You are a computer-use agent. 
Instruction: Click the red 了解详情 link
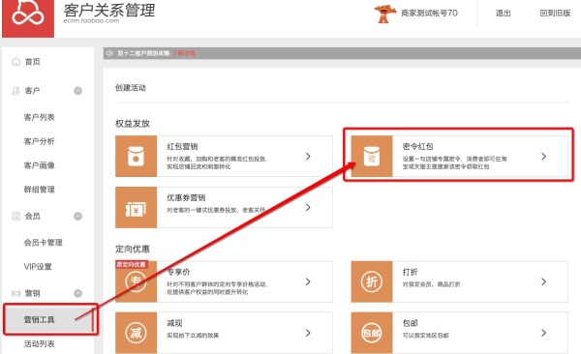[184, 53]
